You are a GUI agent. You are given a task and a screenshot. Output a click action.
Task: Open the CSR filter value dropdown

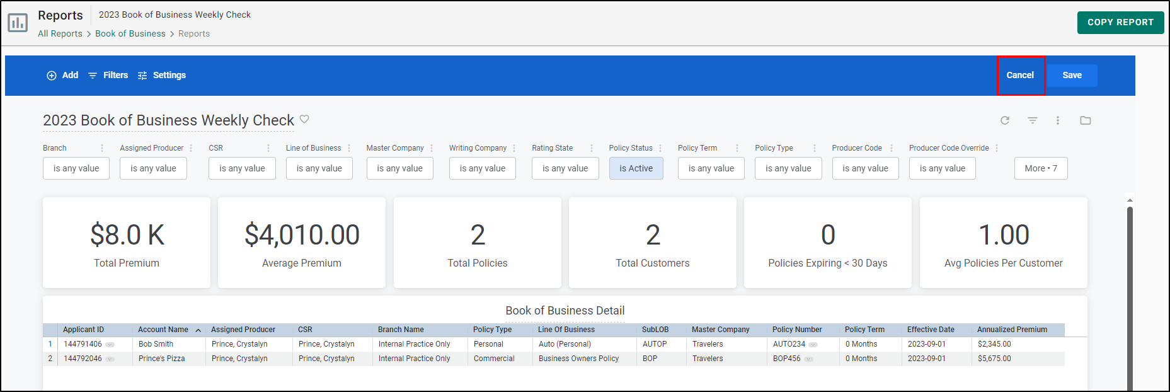click(242, 168)
